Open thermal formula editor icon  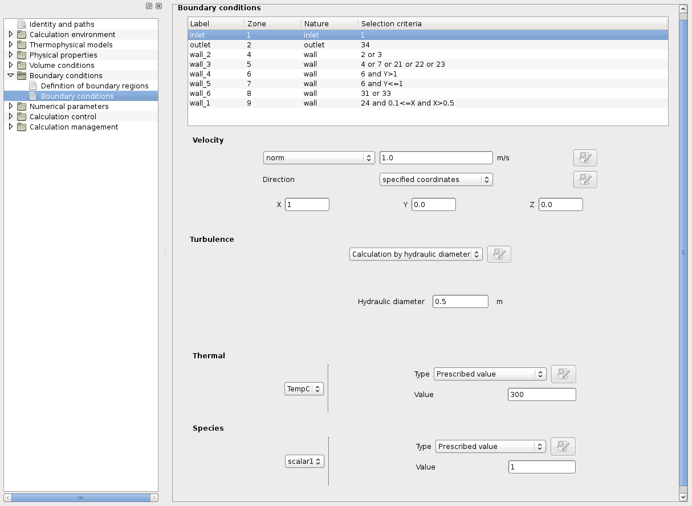[563, 374]
